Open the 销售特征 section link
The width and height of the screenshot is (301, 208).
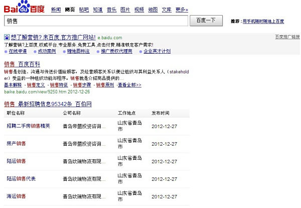point(59,85)
